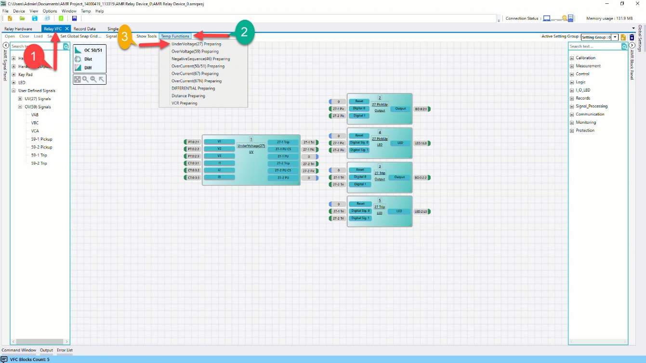Collapse the AMR Signal Panel arrow
The height and width of the screenshot is (363, 646).
click(6, 45)
